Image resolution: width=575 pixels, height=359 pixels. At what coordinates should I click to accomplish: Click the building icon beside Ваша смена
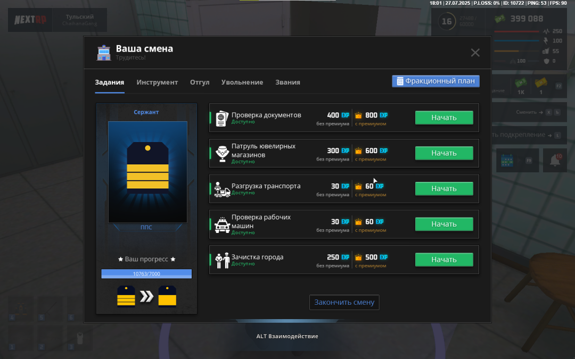point(104,53)
